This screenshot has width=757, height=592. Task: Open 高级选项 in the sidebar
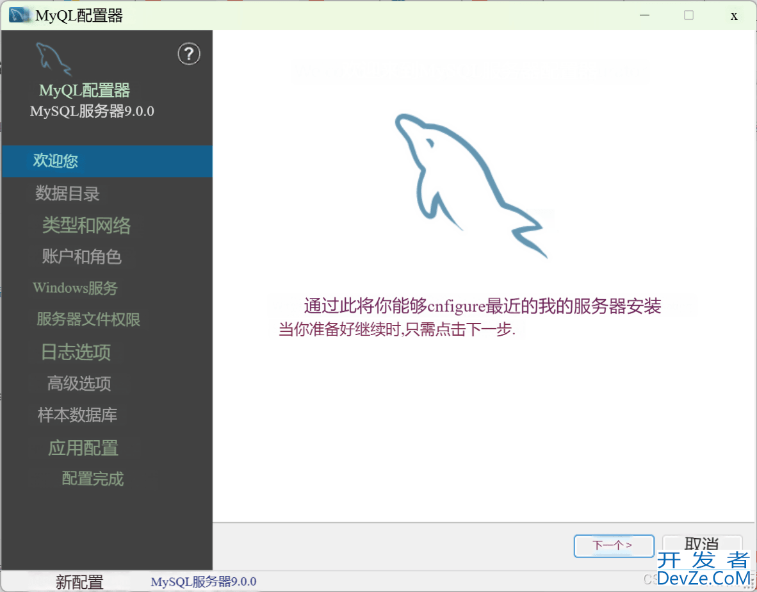click(x=79, y=383)
